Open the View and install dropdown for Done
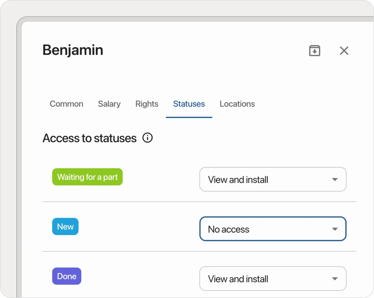 point(273,279)
